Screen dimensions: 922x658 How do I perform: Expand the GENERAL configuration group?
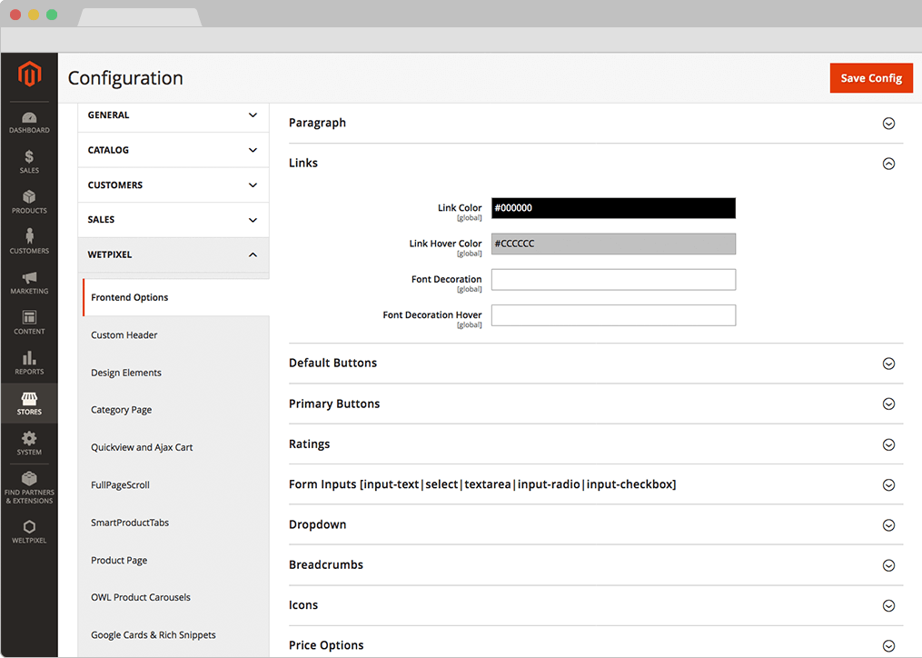[173, 115]
